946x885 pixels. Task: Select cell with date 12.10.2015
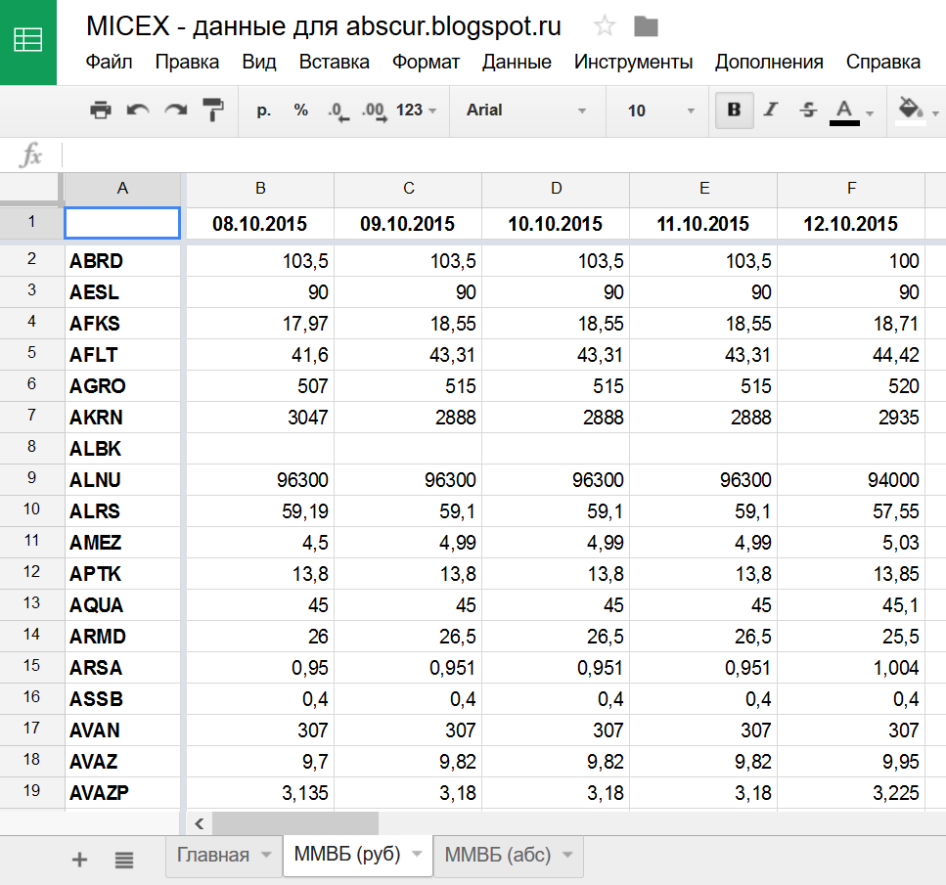tap(851, 224)
